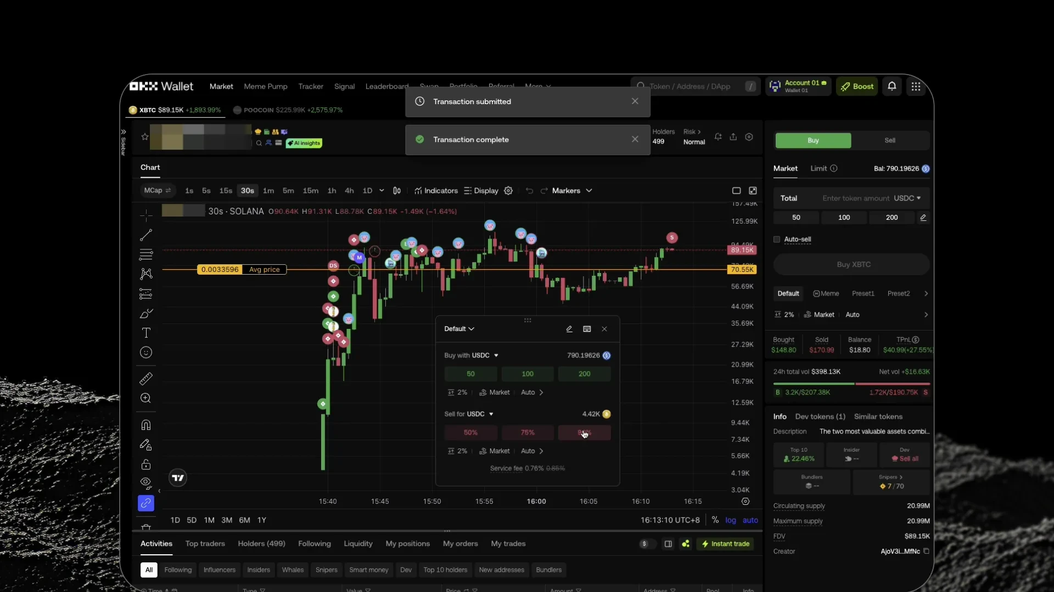Expand the Default preset dropdown in popup
Image resolution: width=1054 pixels, height=592 pixels.
pos(459,329)
